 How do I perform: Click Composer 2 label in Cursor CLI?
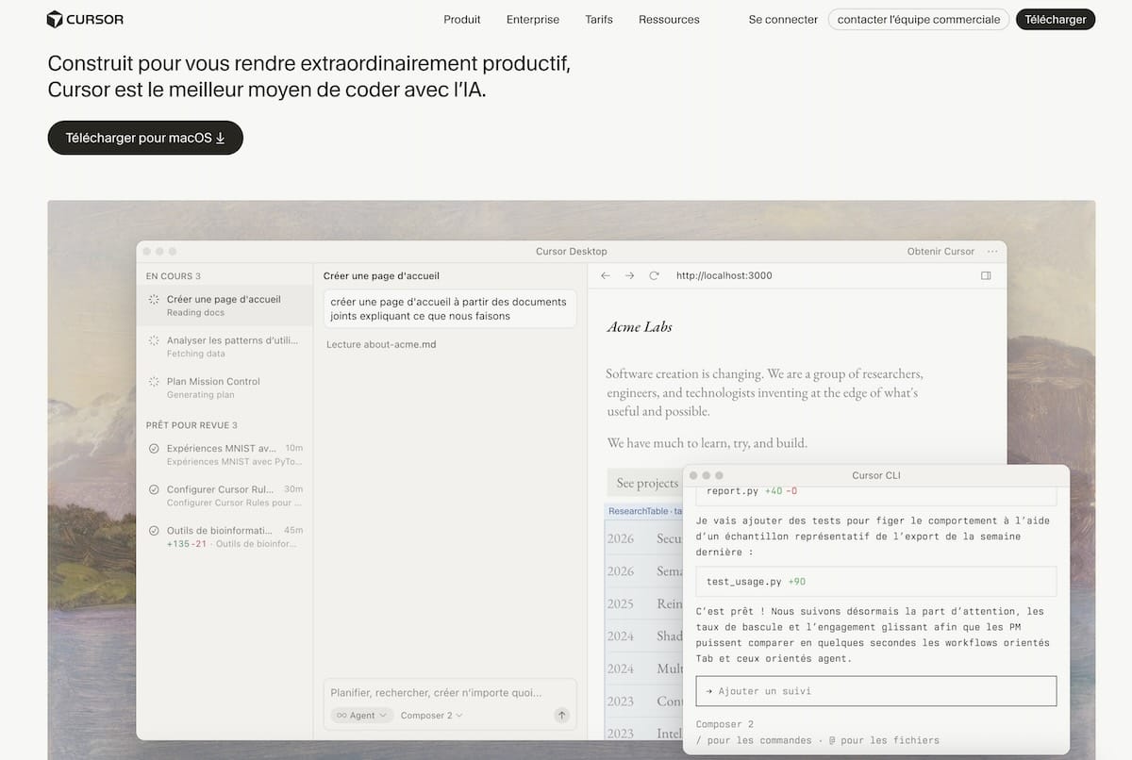tap(724, 724)
